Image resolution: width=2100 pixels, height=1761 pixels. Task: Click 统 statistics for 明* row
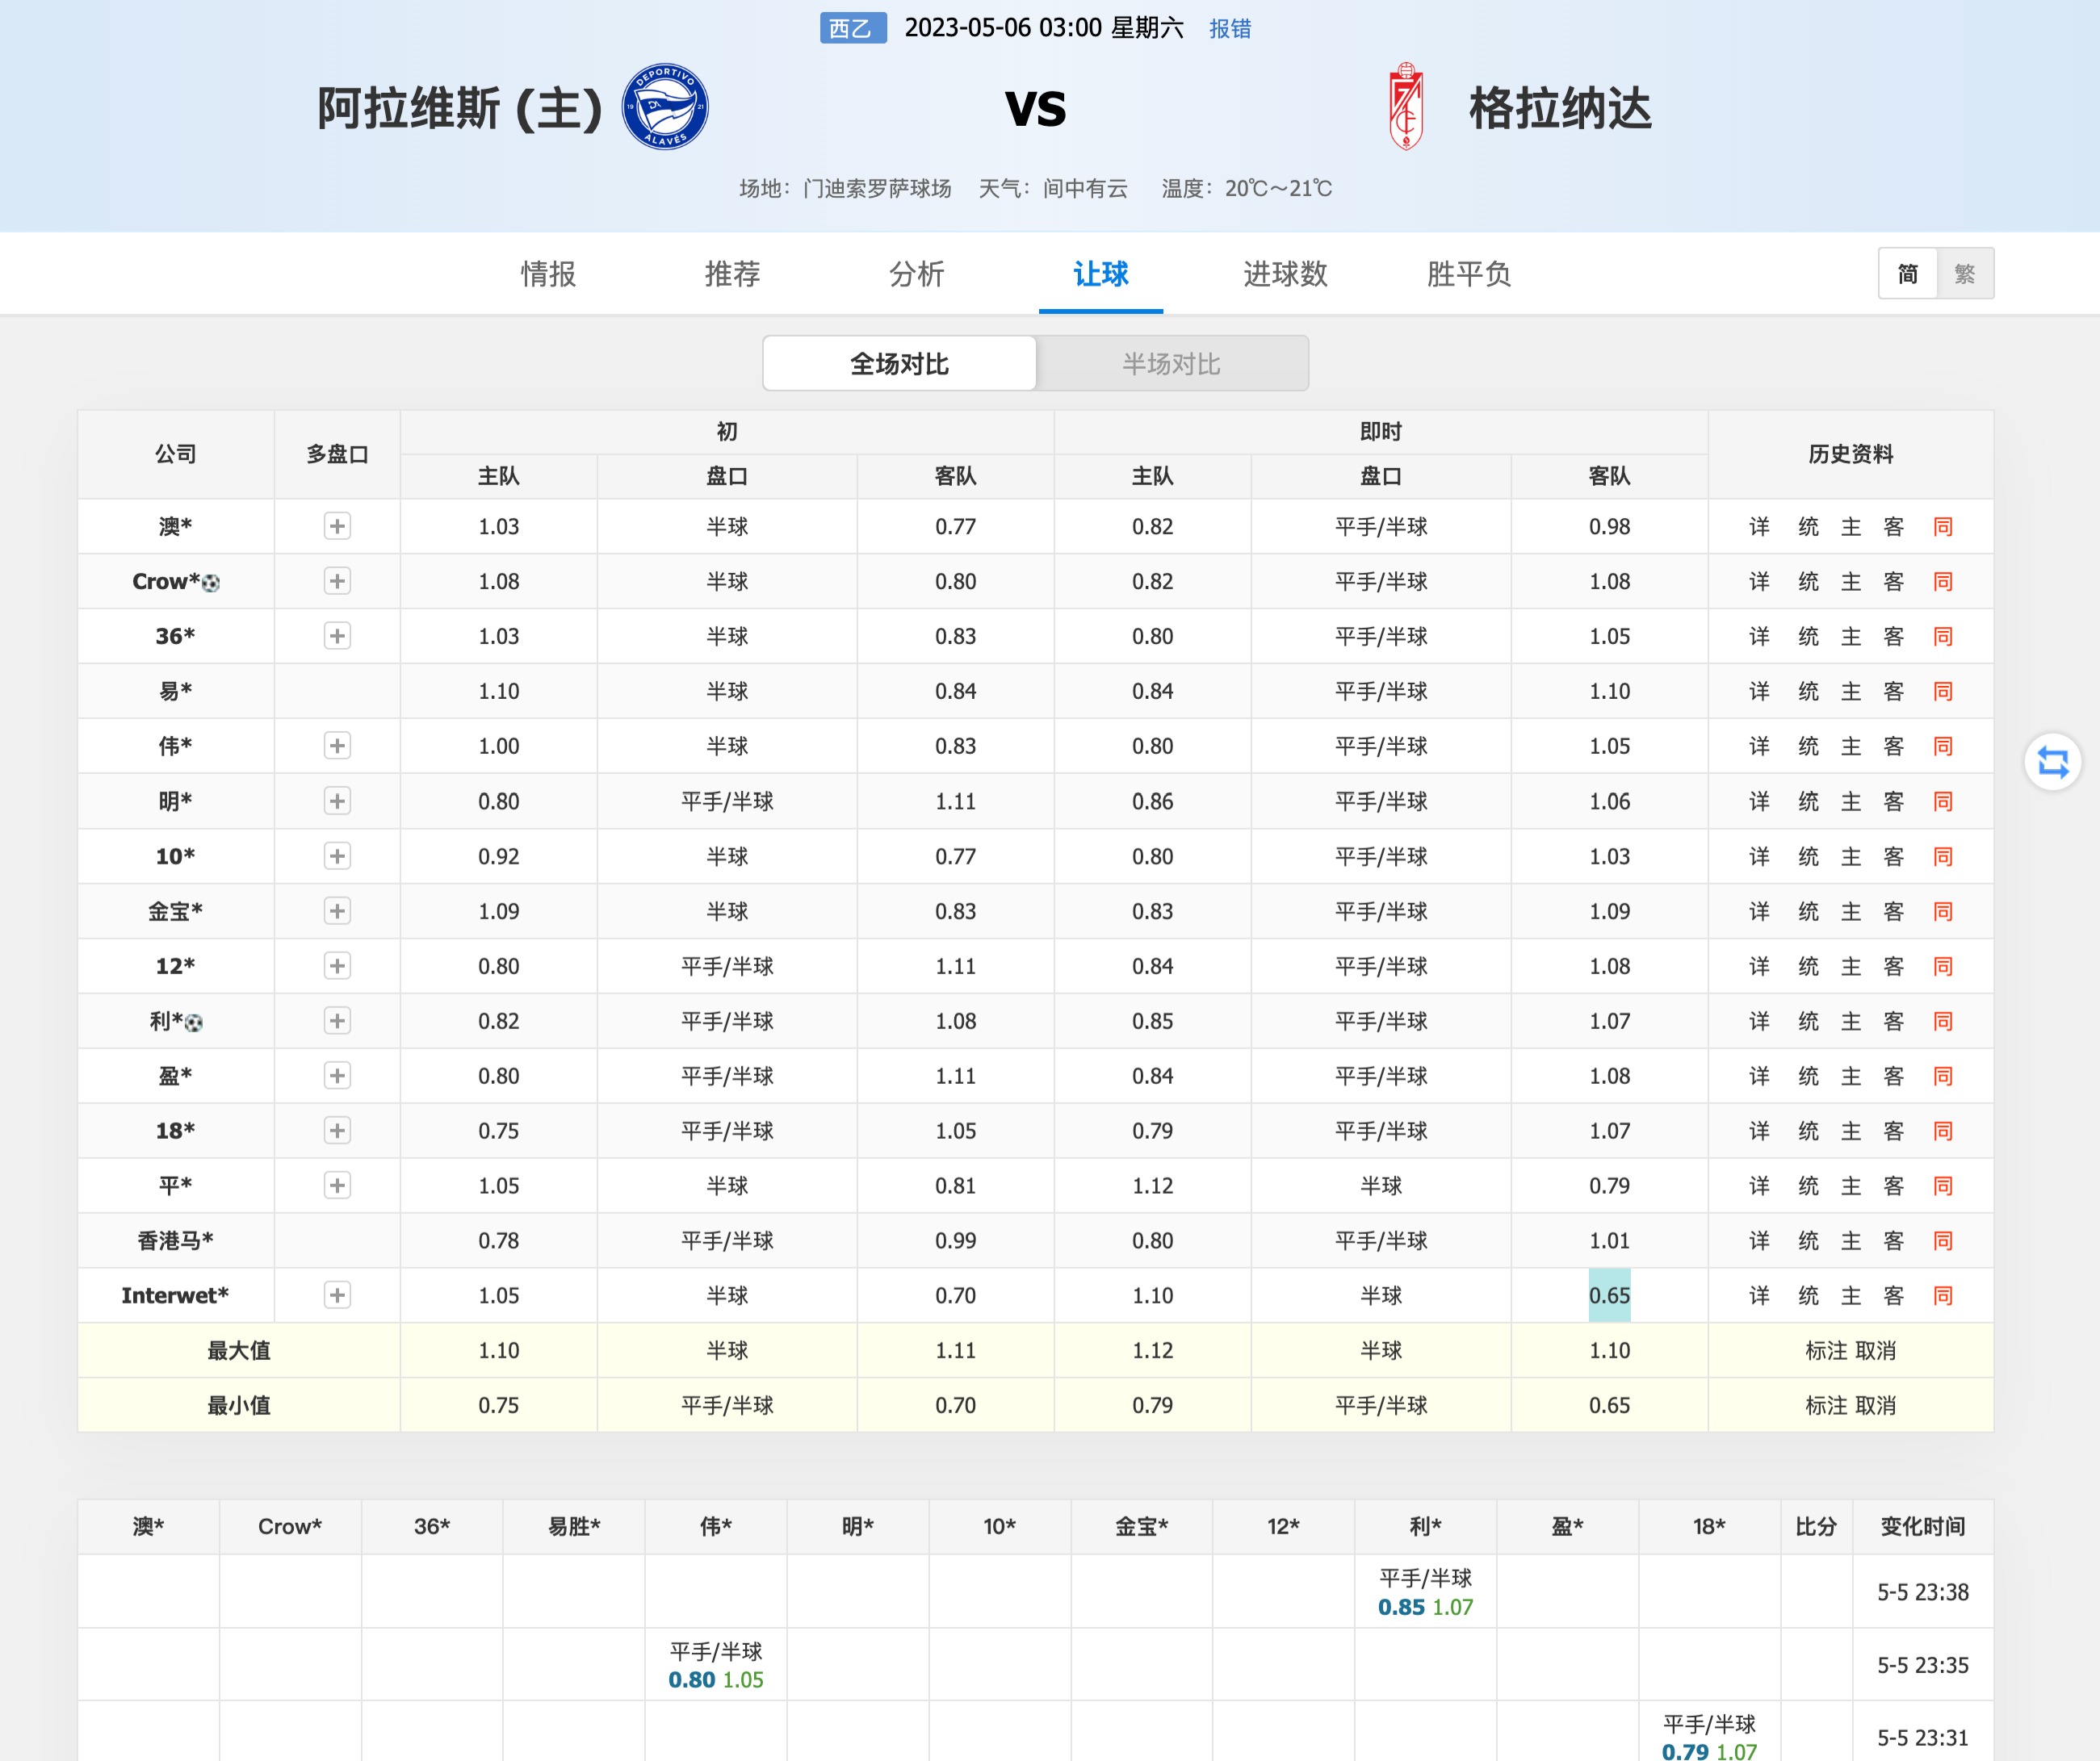[1808, 801]
